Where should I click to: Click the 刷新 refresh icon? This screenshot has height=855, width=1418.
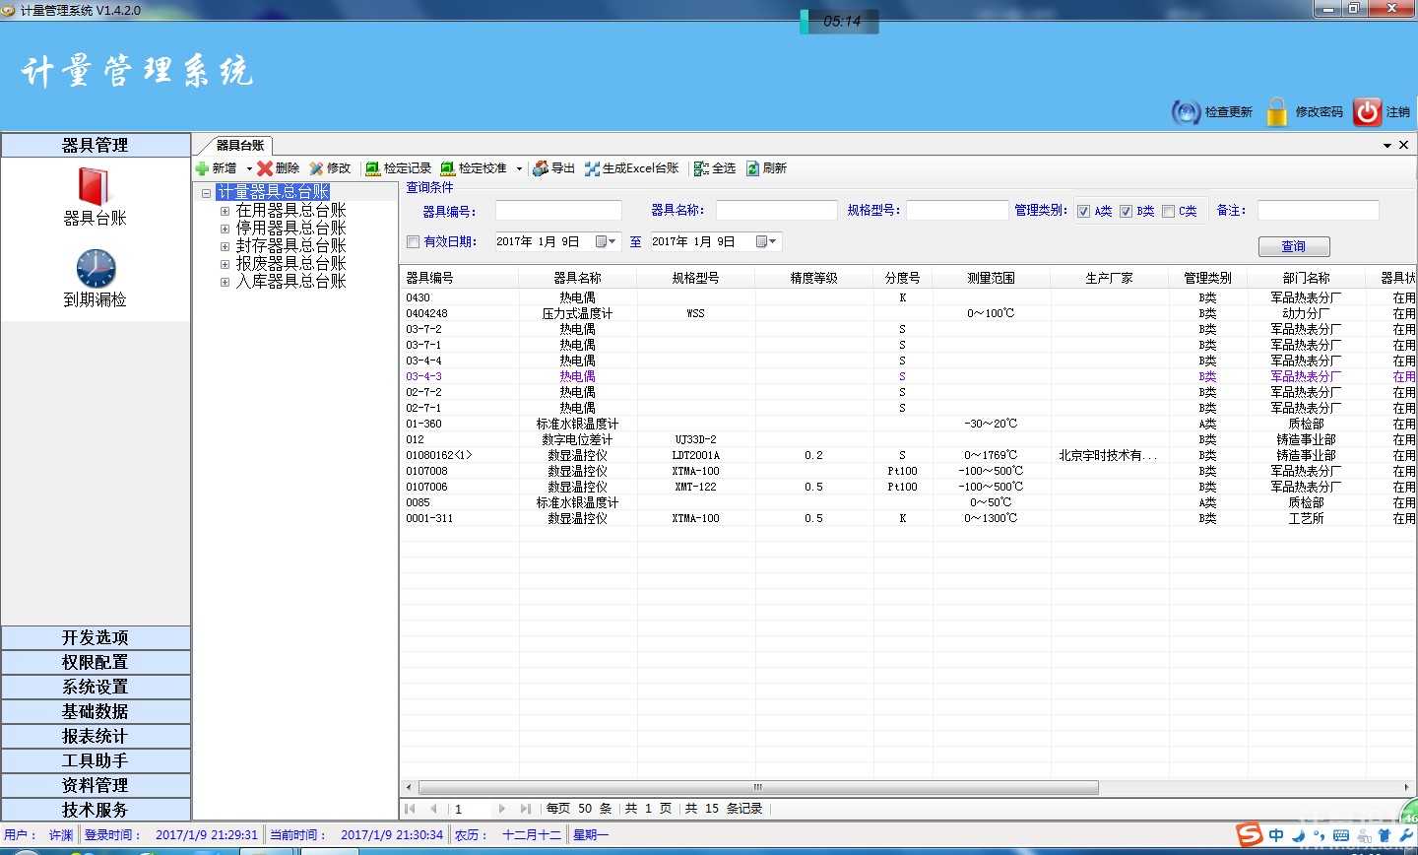[753, 168]
